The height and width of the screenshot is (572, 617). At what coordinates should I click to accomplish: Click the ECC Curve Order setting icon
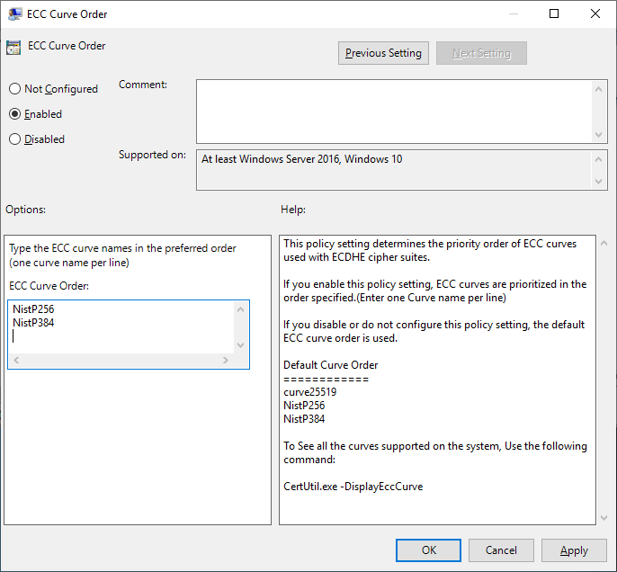pyautogui.click(x=13, y=48)
